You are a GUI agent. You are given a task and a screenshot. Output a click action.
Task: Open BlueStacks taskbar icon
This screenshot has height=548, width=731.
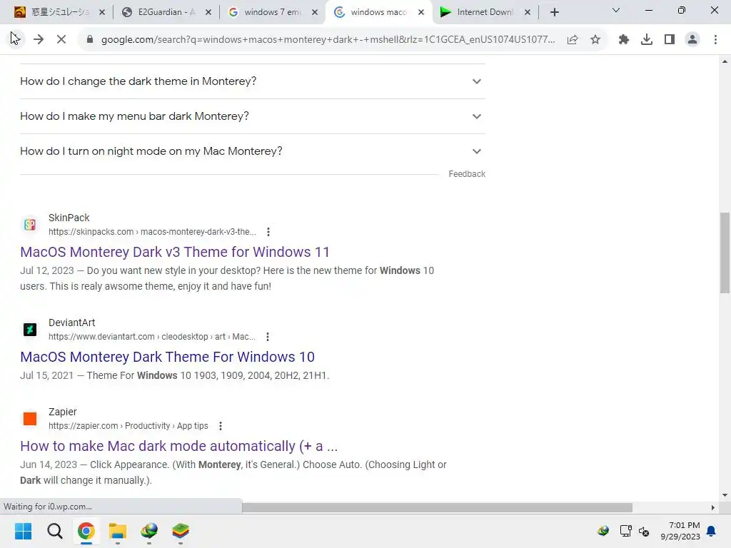click(181, 531)
